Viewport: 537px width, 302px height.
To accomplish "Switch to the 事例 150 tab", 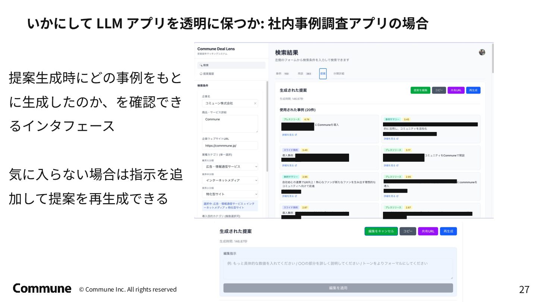I will tap(283, 74).
